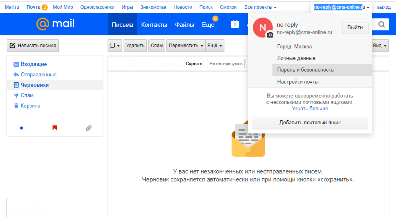Open the Контакты tab

[154, 24]
